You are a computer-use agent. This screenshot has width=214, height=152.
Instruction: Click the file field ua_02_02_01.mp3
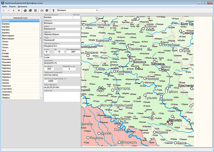(62, 87)
